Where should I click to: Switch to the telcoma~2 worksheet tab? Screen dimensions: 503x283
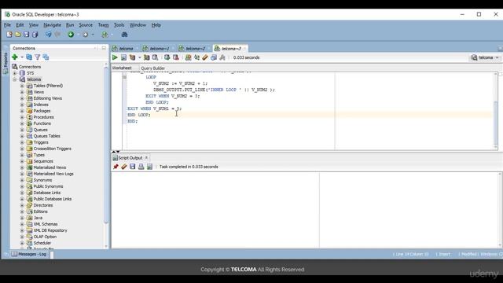pyautogui.click(x=195, y=49)
